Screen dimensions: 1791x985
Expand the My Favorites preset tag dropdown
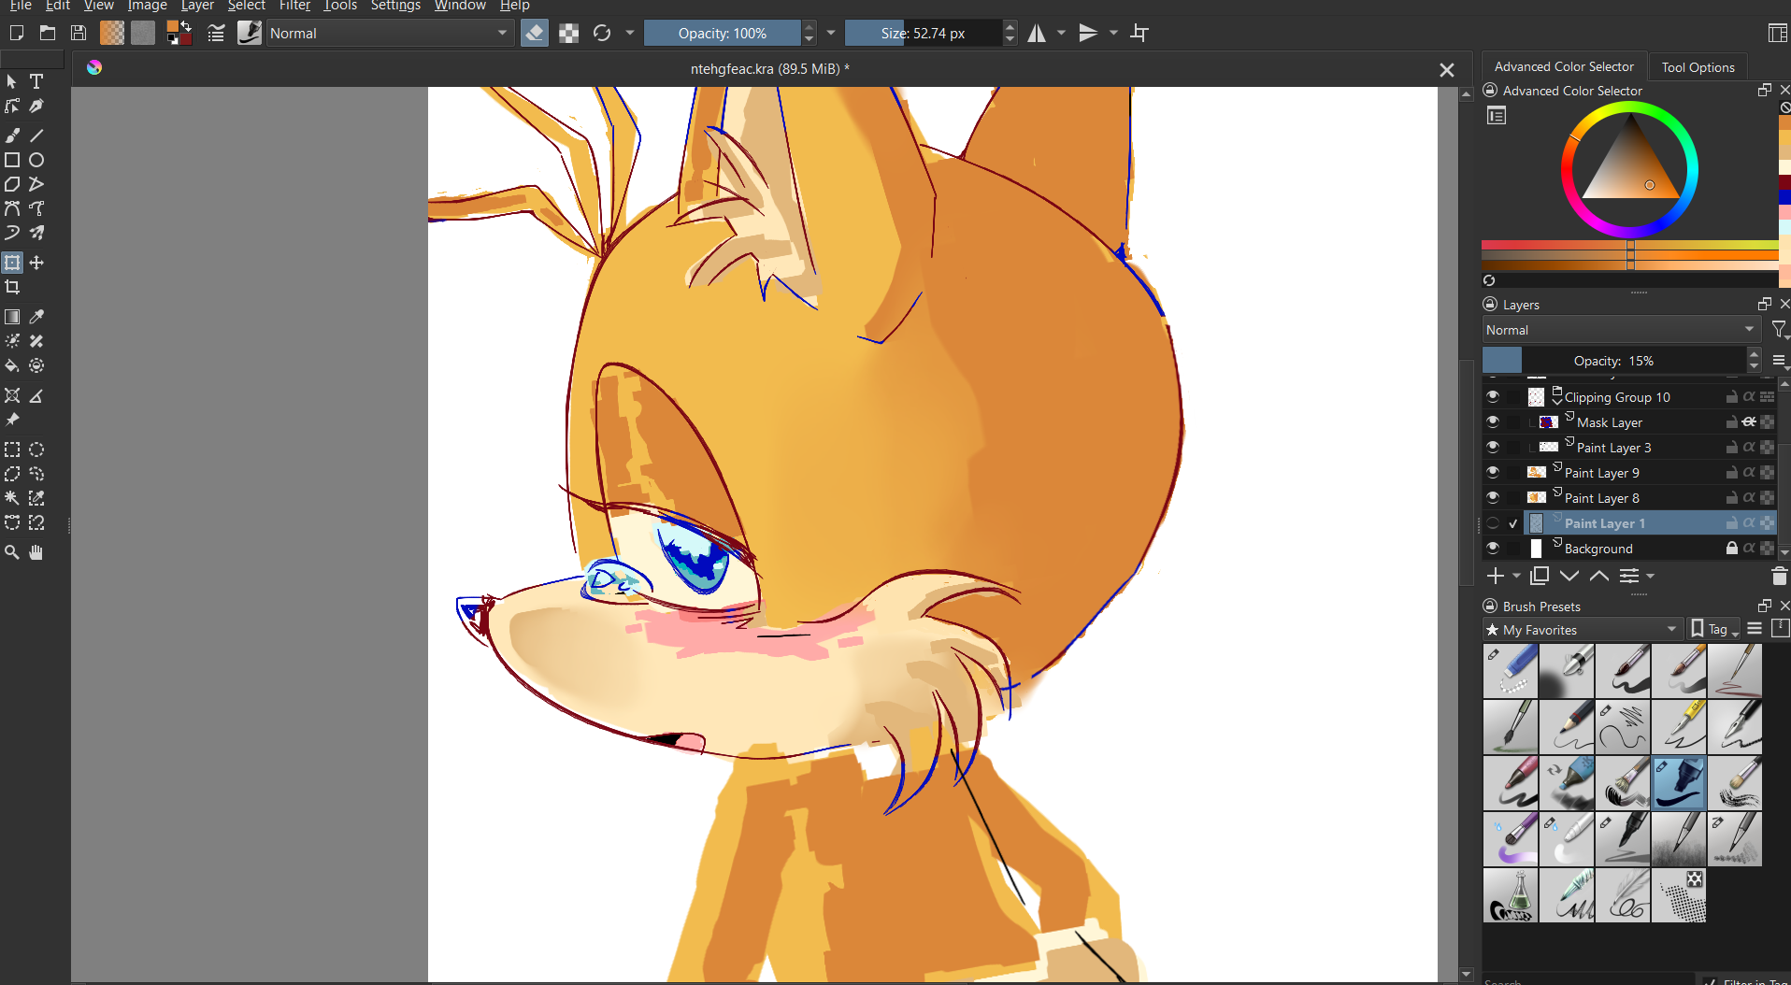pyautogui.click(x=1583, y=630)
